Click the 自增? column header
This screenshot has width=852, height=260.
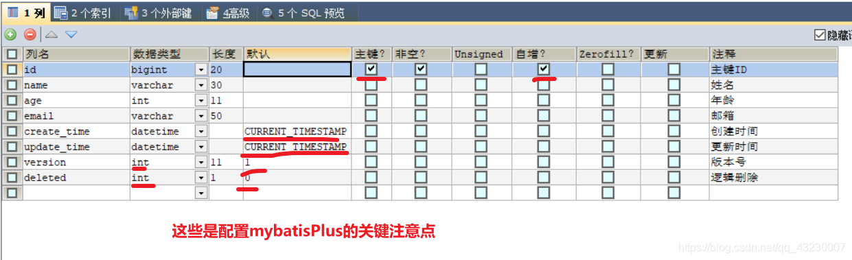544,54
